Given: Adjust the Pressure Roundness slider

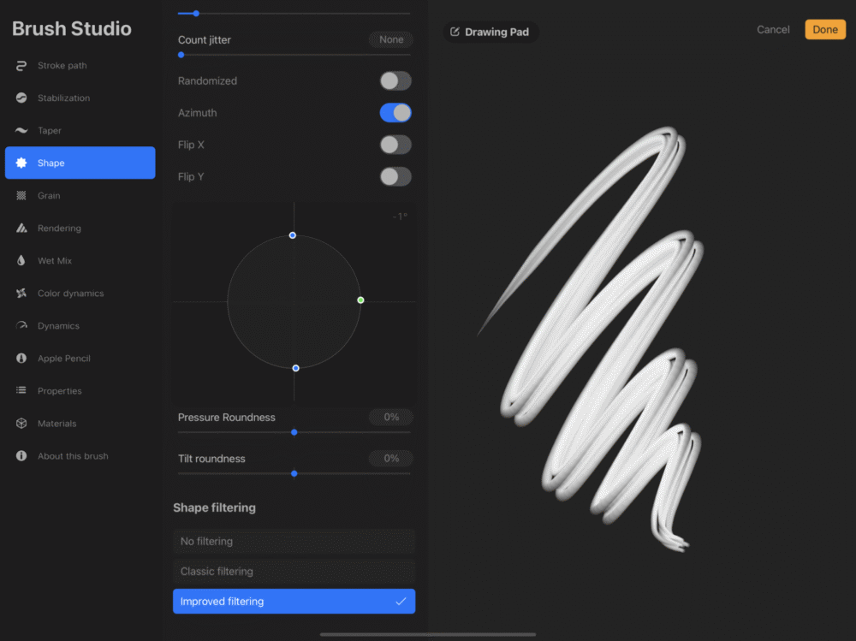Looking at the screenshot, I should point(294,432).
